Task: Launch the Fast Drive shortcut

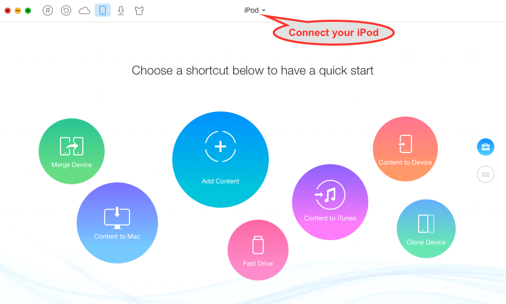Action: (x=258, y=250)
